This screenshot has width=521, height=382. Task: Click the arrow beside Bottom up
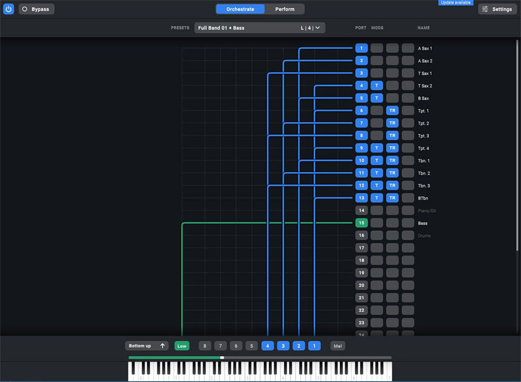click(x=162, y=346)
